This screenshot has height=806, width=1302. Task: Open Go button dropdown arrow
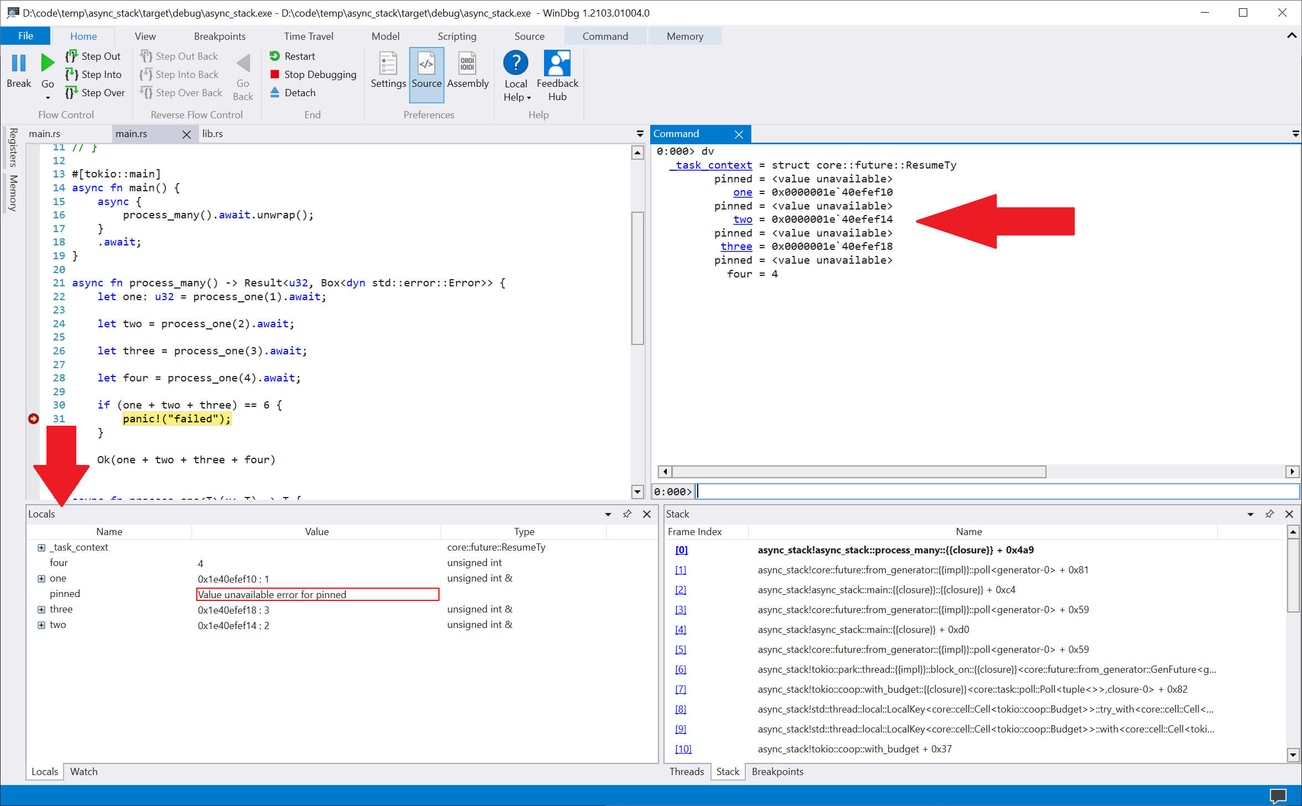pos(48,98)
